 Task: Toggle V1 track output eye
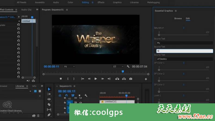80,103
